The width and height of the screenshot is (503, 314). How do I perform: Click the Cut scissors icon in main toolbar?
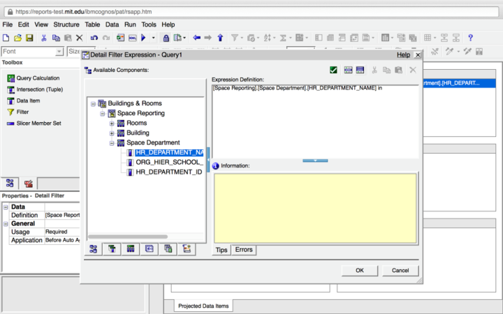point(44,38)
